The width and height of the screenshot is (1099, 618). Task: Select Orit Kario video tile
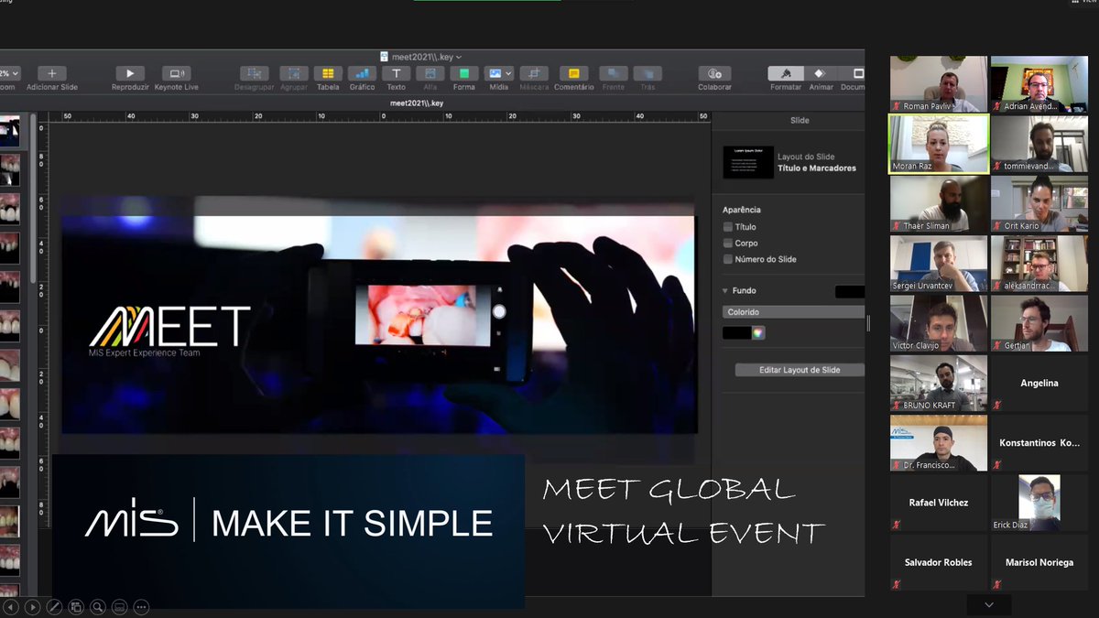click(x=1039, y=203)
